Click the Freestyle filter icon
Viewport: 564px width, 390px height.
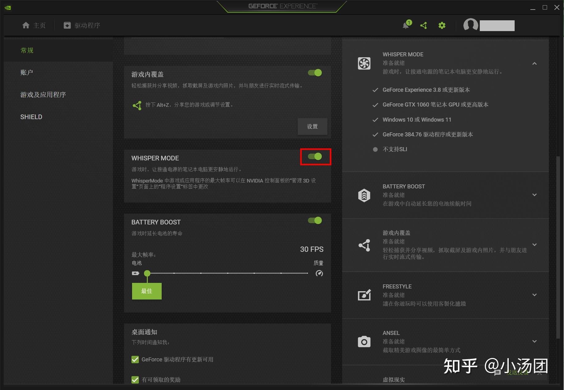coord(364,295)
